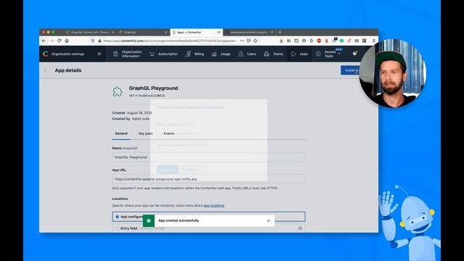Click the icon at right of Entry field row
The height and width of the screenshot is (261, 464).
click(x=299, y=228)
